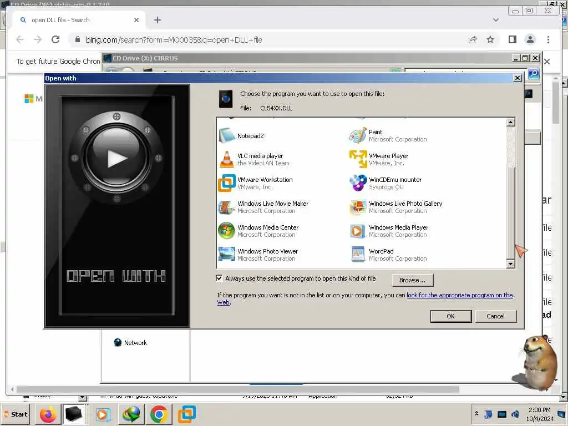Open Chrome three-dot menu

click(548, 39)
